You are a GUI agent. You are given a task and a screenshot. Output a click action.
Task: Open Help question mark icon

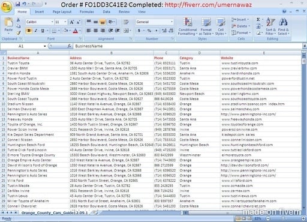pyautogui.click(x=284, y=11)
